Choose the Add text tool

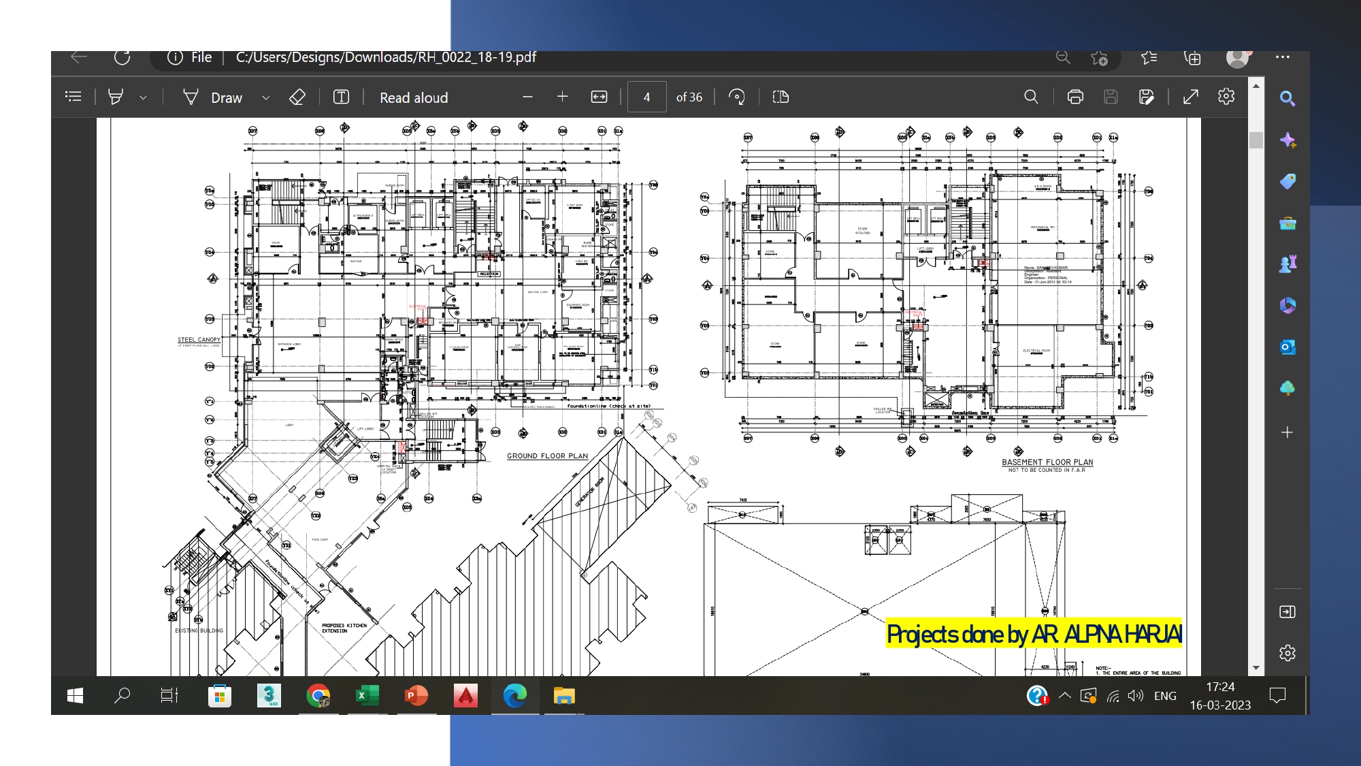[341, 97]
